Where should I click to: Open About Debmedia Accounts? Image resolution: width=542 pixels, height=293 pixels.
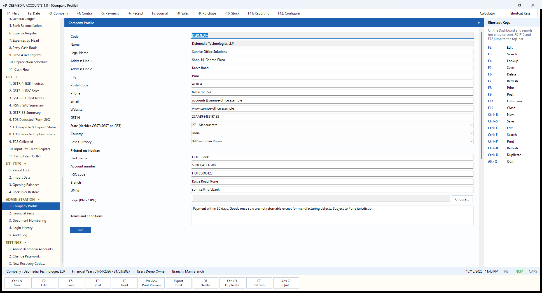[31, 249]
